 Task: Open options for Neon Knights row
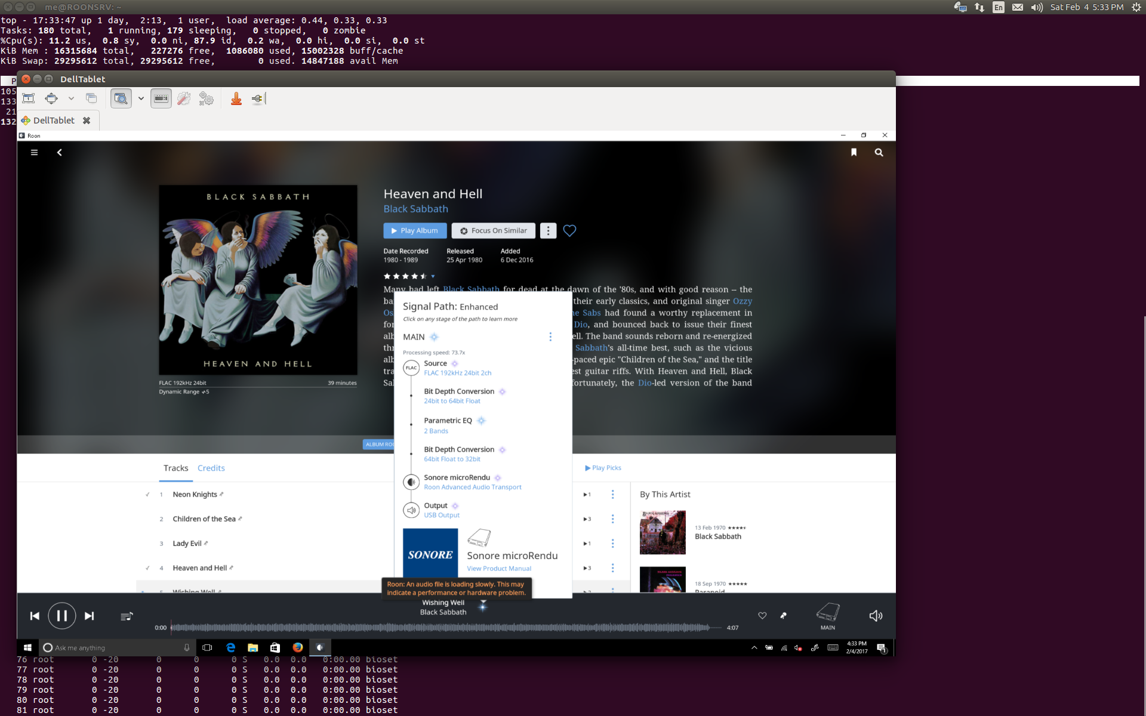[612, 495]
